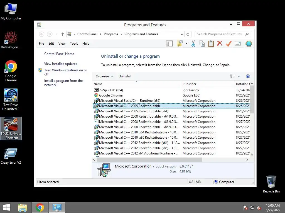Click the Uninstall button
This screenshot has width=285, height=213.
click(125, 76)
